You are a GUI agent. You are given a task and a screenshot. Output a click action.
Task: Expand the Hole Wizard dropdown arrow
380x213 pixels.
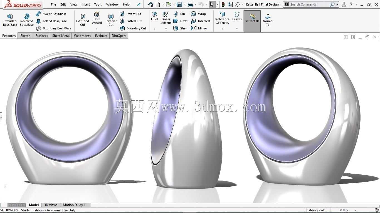[97, 29]
